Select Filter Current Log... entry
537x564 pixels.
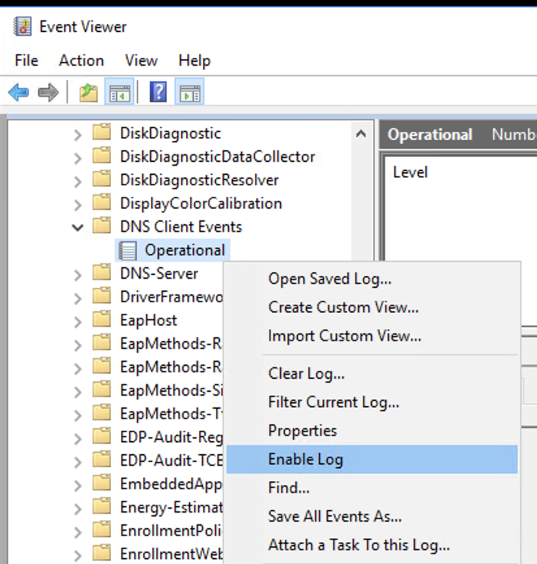click(372, 402)
